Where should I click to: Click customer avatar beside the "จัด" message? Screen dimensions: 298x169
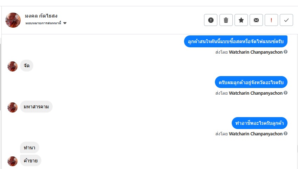13,66
